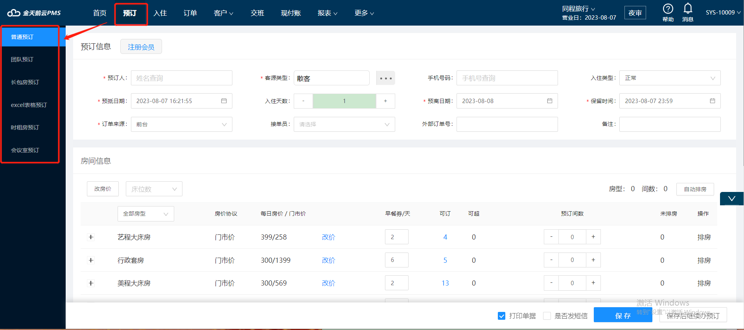Open calendar icon for arrival date
The image size is (744, 330).
(224, 101)
